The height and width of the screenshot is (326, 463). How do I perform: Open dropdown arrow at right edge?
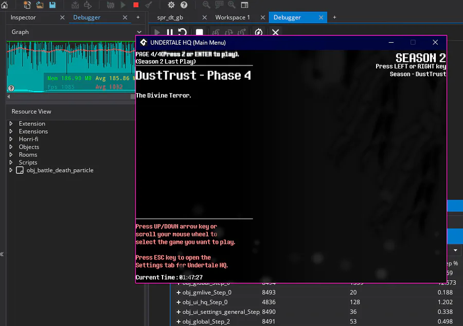point(455,250)
